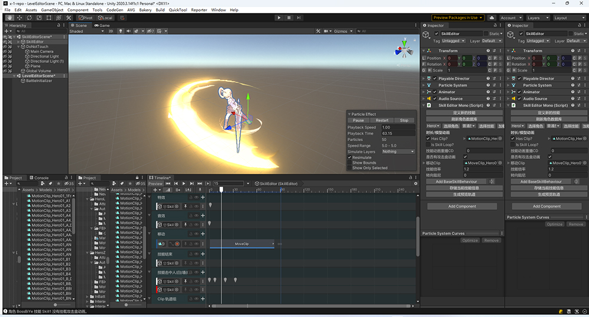Select the Hand tool in the toolbar
The width and height of the screenshot is (589, 317).
coord(10,18)
